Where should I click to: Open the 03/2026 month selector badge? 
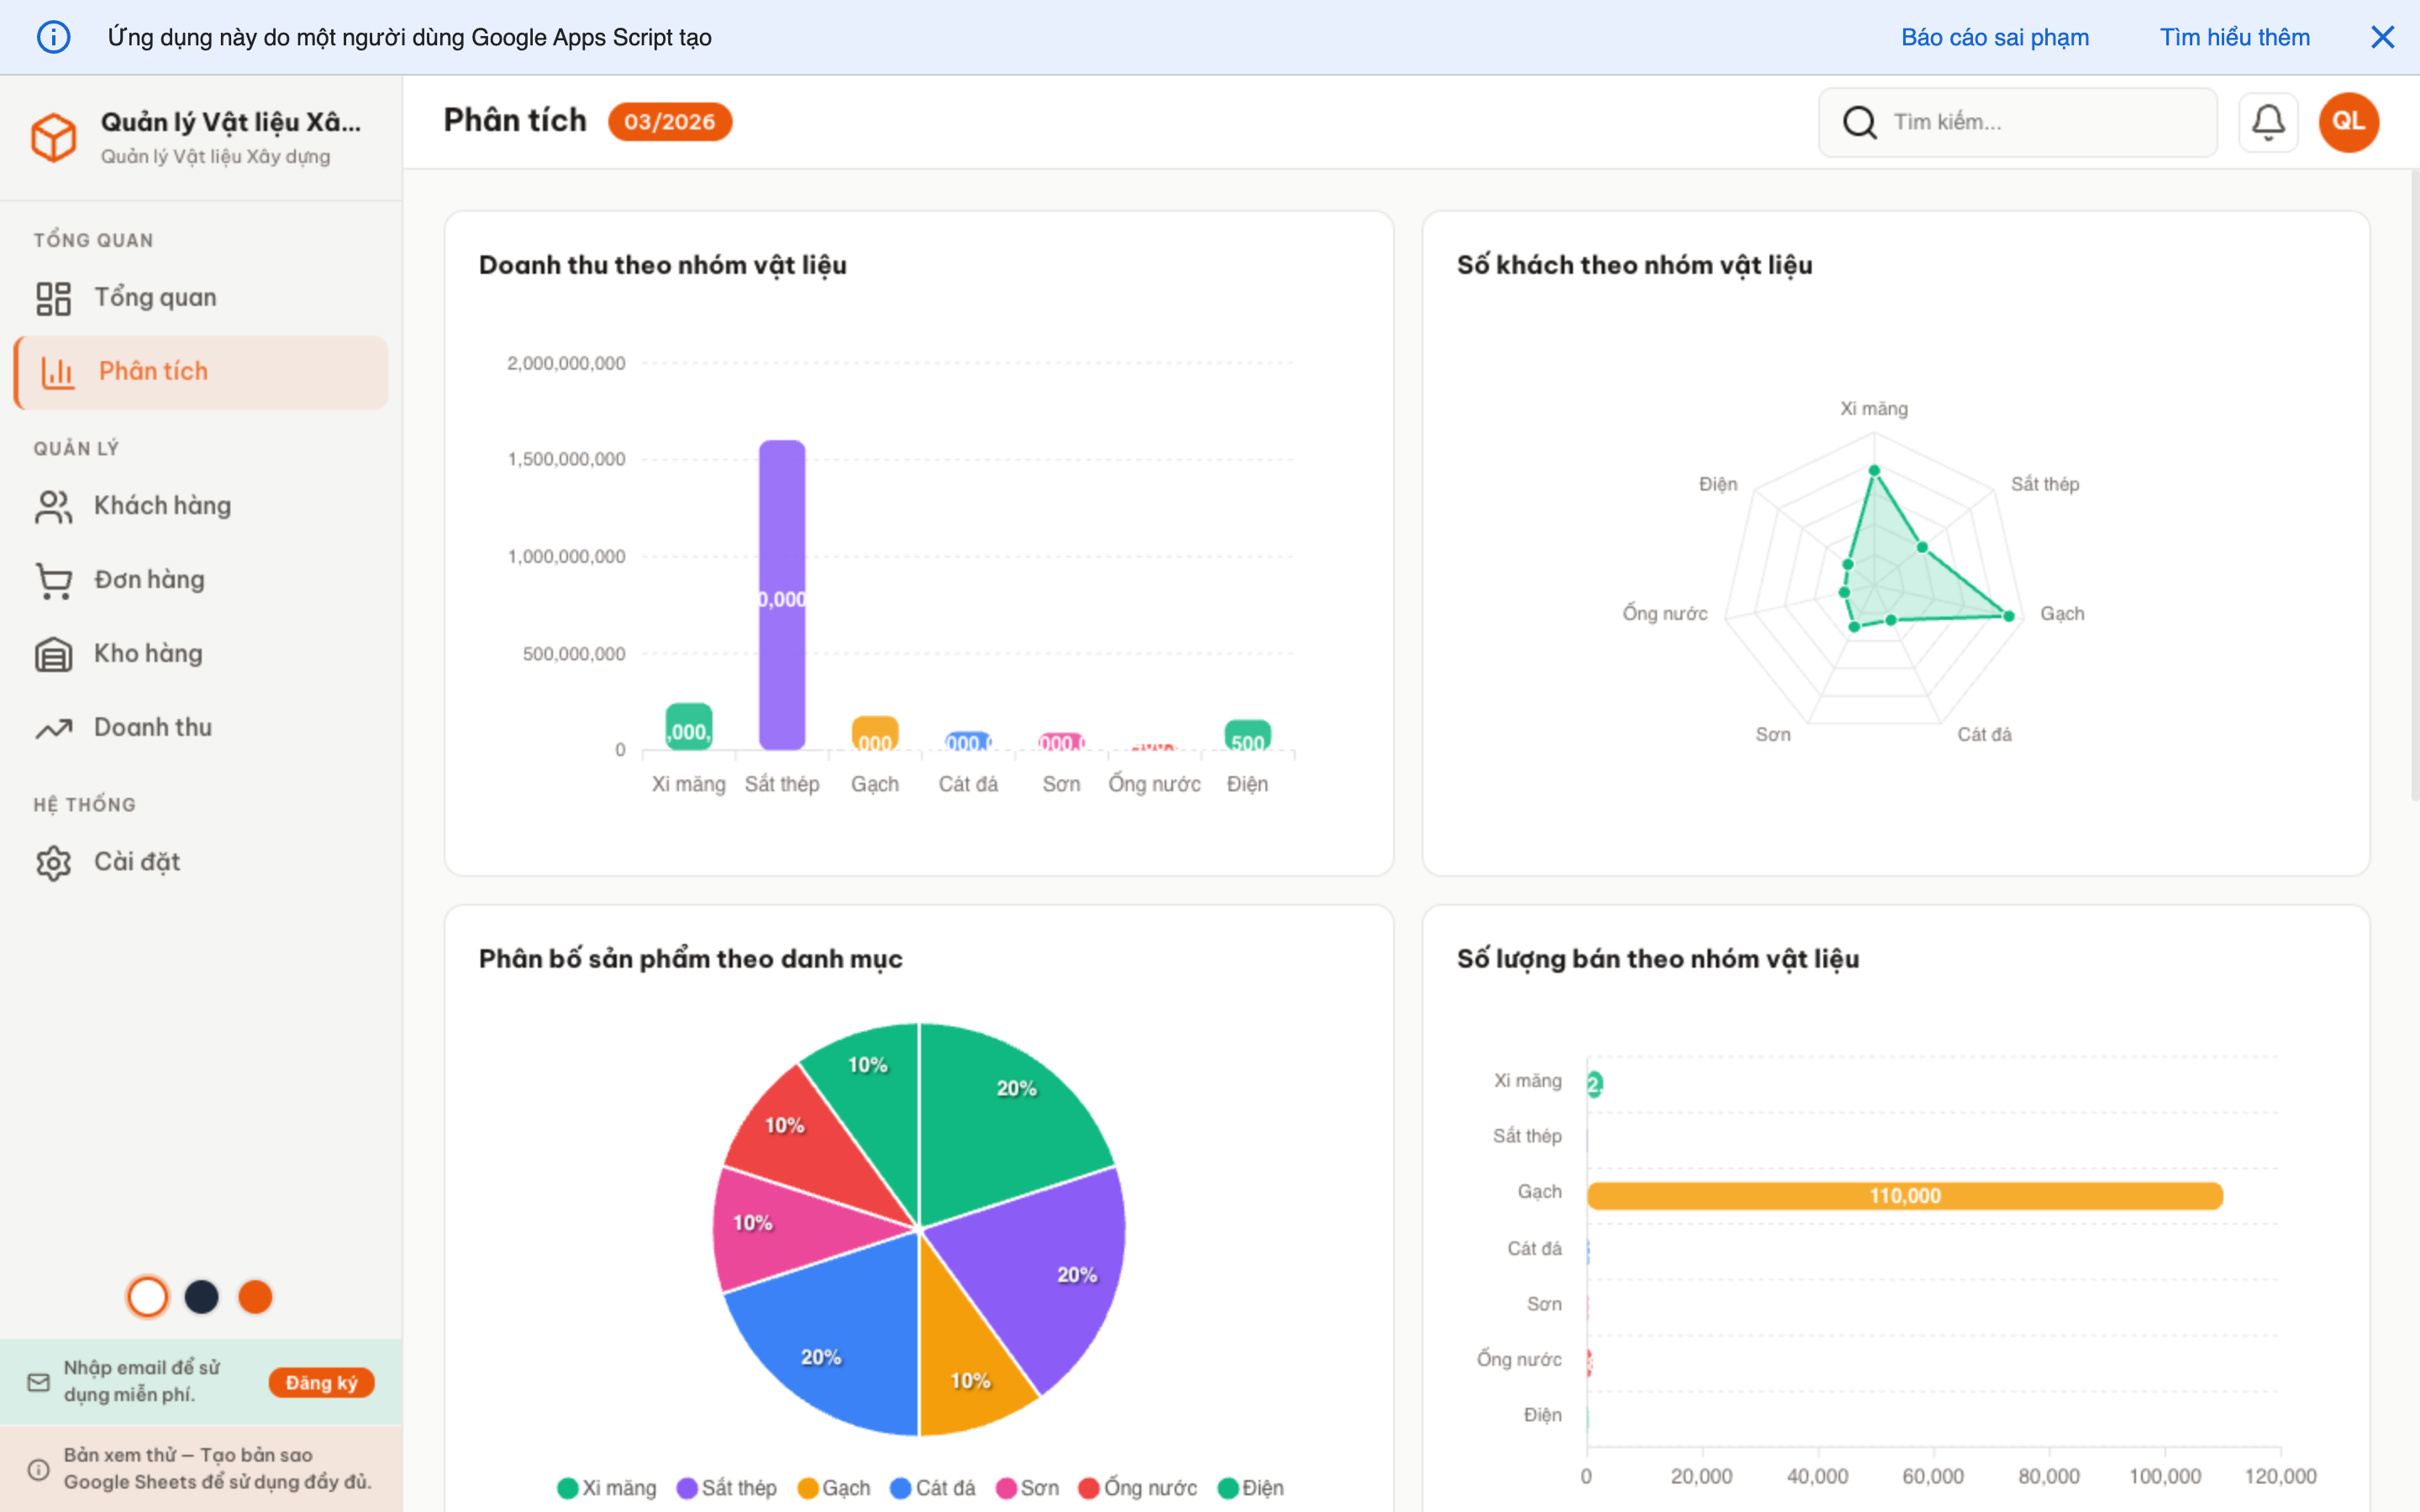click(669, 122)
